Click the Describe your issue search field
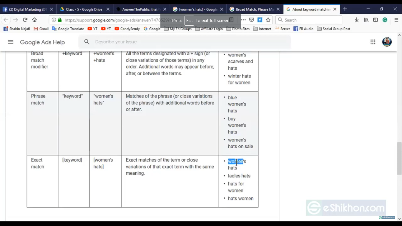The image size is (402, 226). tap(188, 42)
